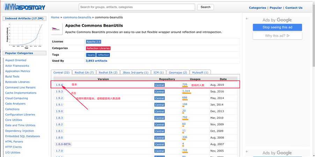Open the Indexed Artifacts growth chart

[x=25, y=36]
